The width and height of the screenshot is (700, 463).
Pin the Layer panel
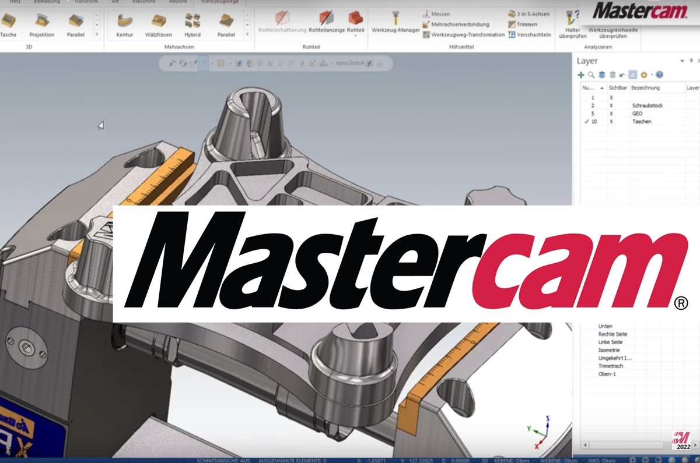click(x=691, y=61)
